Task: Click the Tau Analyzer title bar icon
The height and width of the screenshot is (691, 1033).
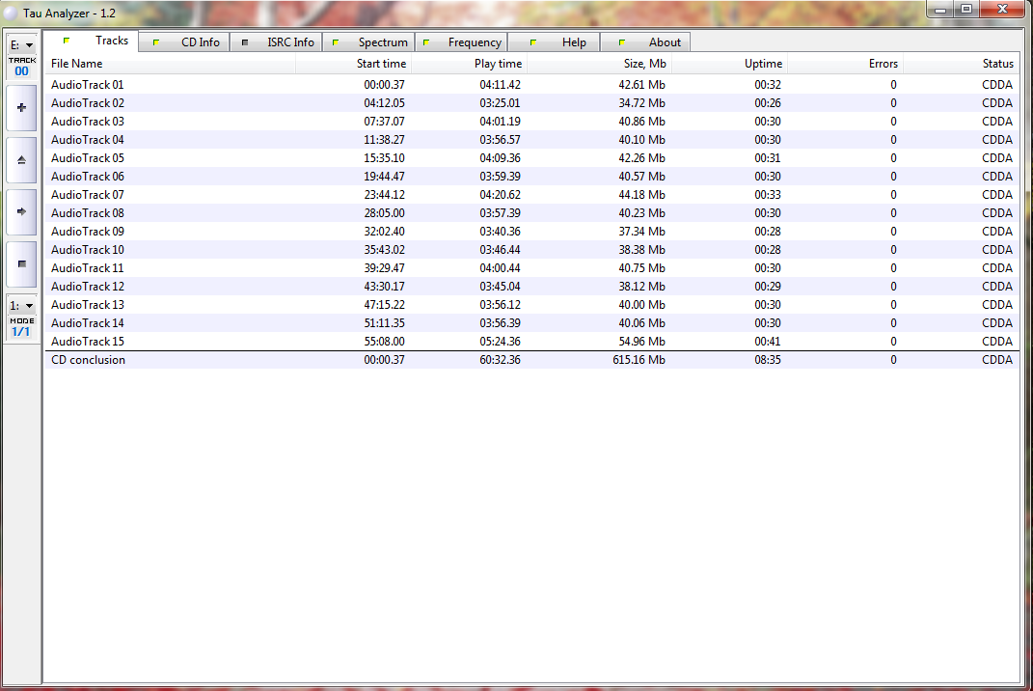Action: [11, 9]
